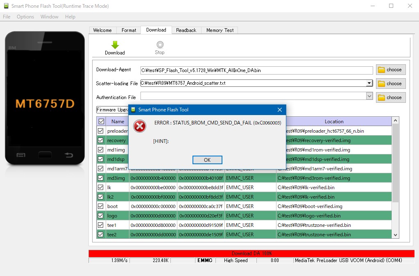Viewport: 419px width, 276px height.
Task: Click the 1.39M/s transfer speed status
Action: pyautogui.click(x=109, y=260)
